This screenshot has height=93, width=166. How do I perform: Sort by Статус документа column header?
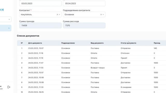pyautogui.click(x=128, y=43)
